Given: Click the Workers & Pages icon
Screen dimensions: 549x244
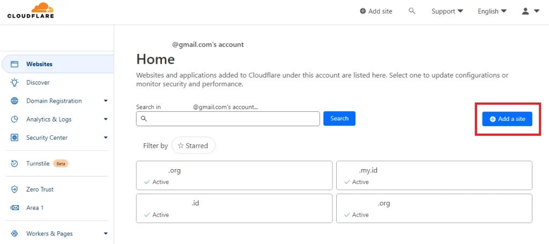Looking at the screenshot, I should coord(14,233).
